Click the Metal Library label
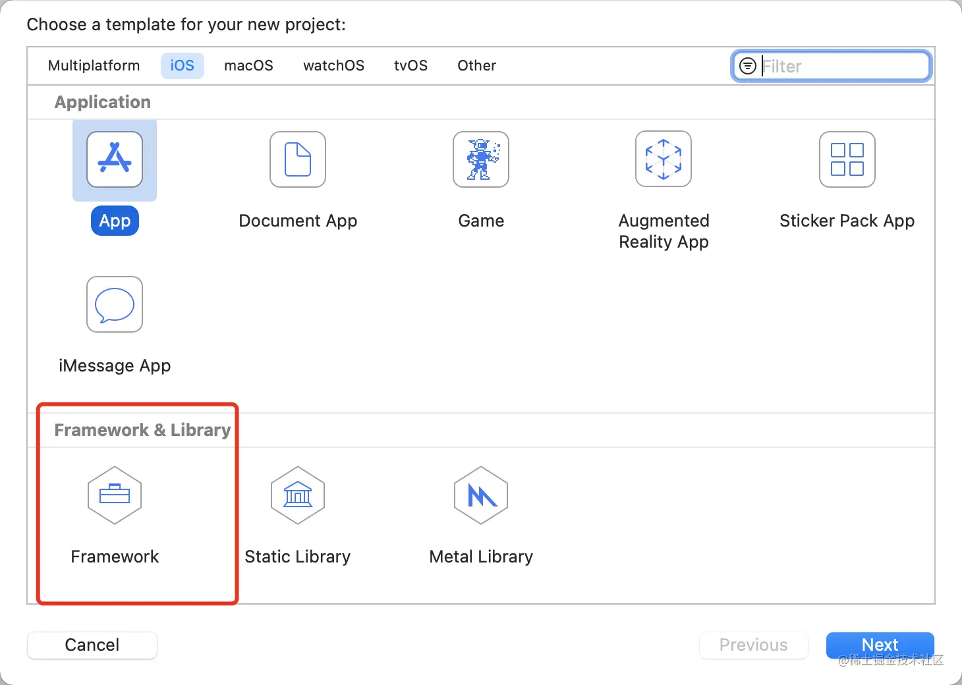 coord(481,557)
